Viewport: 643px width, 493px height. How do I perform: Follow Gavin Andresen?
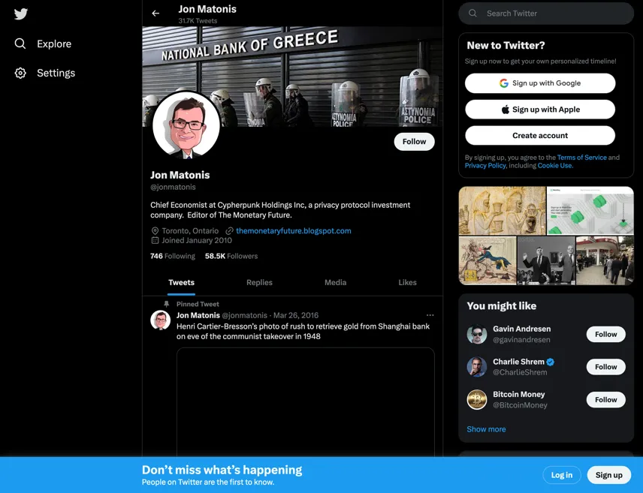point(605,335)
